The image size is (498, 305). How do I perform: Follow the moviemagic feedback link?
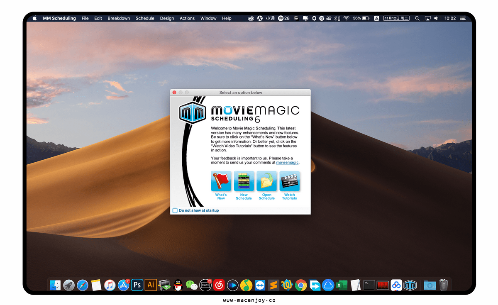(x=287, y=163)
